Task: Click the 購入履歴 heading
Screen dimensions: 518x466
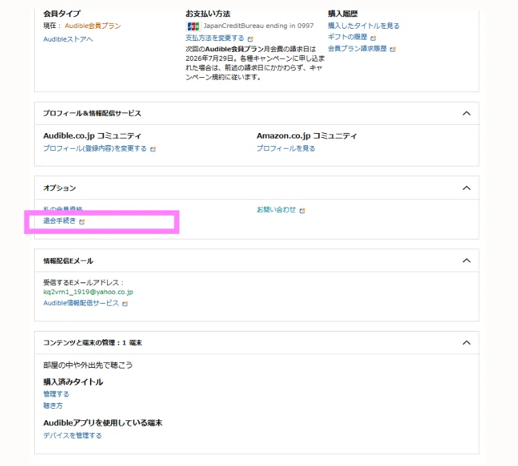Action: pos(343,14)
